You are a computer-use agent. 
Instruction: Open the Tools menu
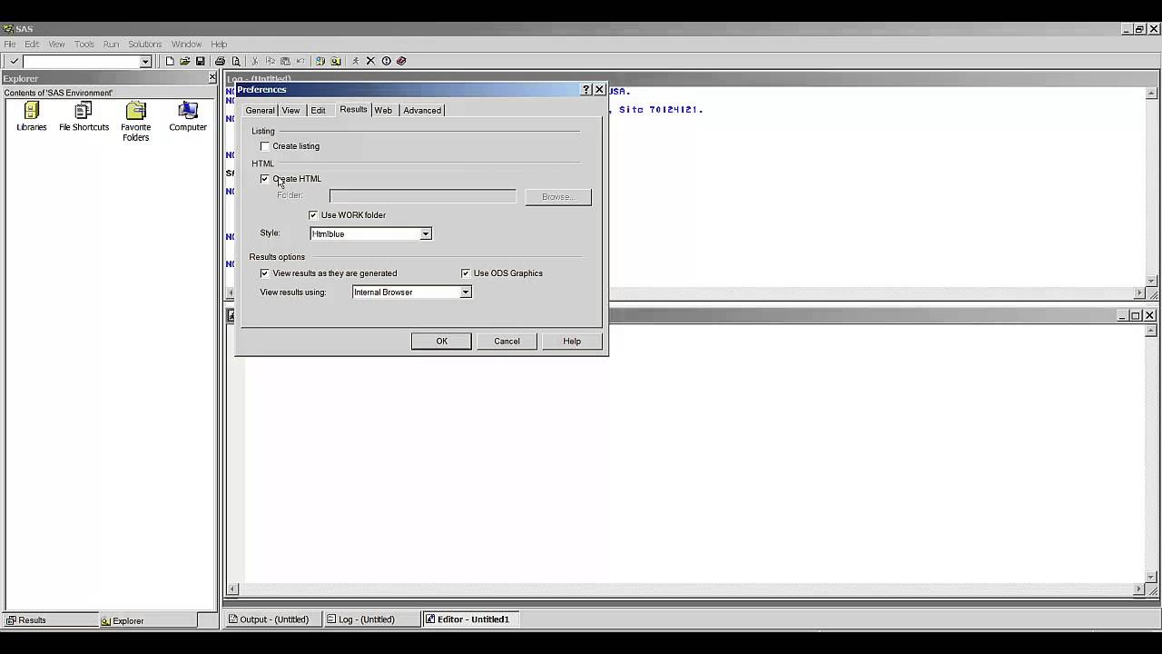click(x=84, y=44)
